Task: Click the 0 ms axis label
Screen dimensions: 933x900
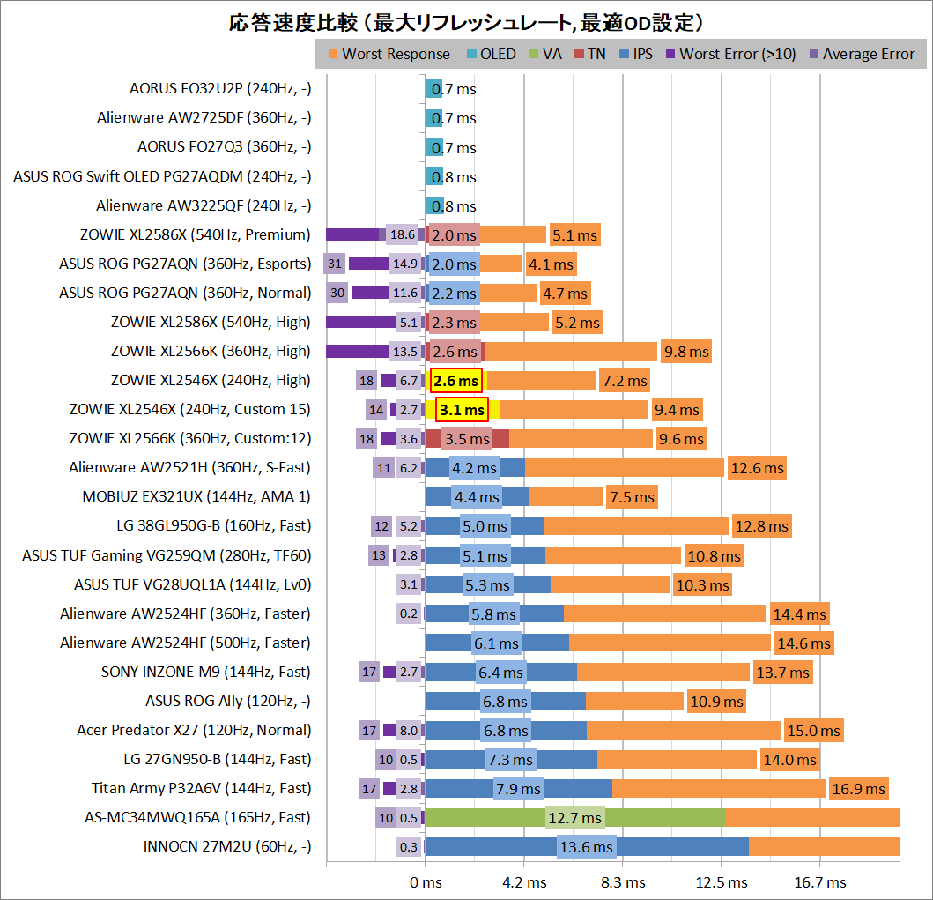Action: pos(426,882)
